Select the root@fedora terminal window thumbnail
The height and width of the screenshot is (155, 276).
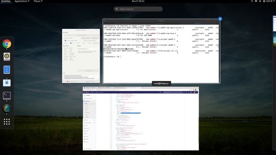161,51
